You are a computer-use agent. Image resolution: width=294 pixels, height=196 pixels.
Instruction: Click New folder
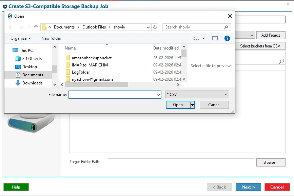pyautogui.click(x=51, y=38)
